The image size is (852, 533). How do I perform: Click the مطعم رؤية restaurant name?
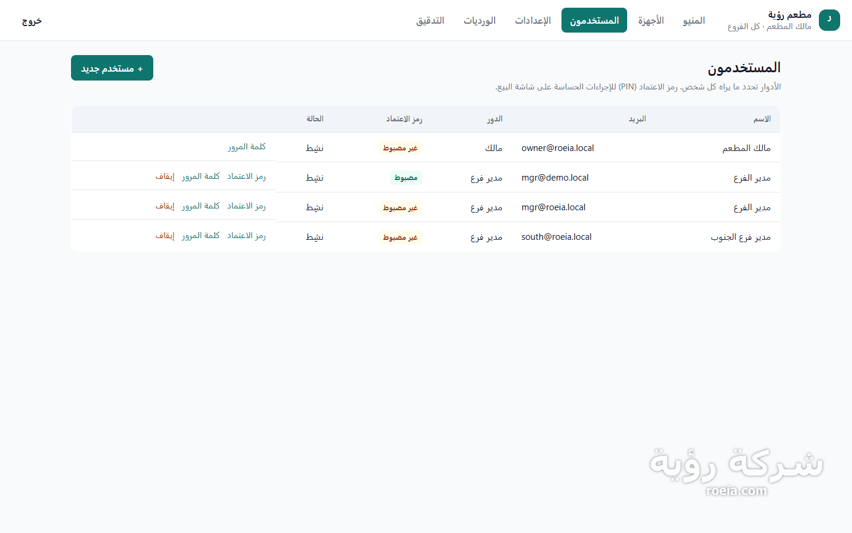point(790,14)
